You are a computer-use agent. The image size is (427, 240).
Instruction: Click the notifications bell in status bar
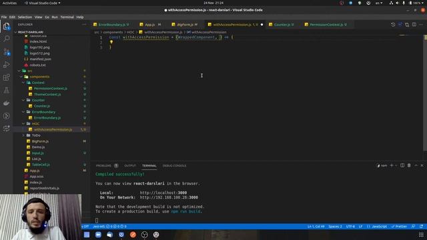point(421,227)
